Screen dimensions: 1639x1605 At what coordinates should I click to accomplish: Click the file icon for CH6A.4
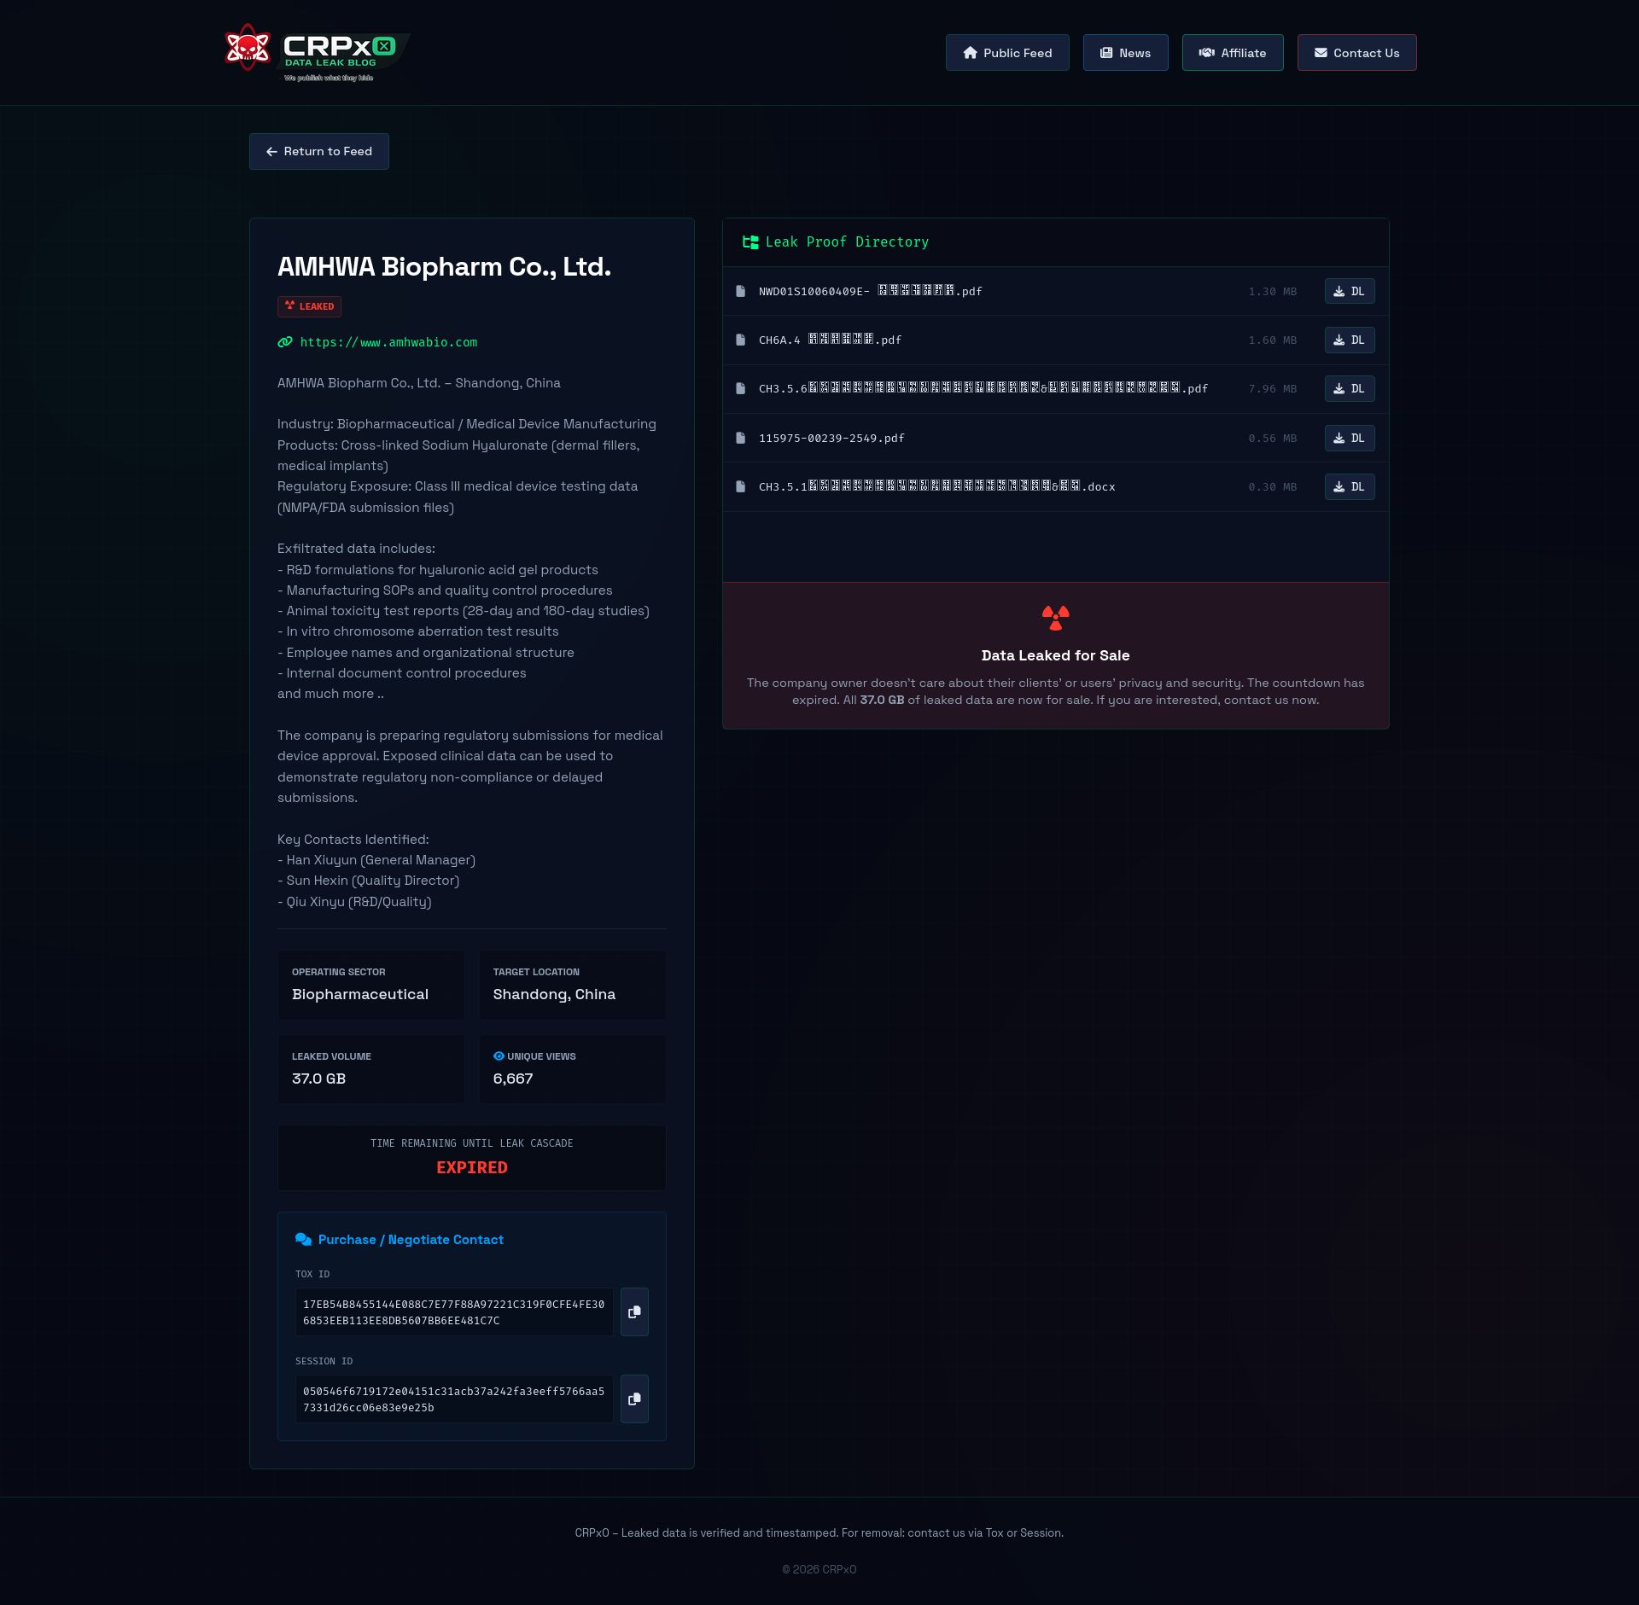(741, 340)
